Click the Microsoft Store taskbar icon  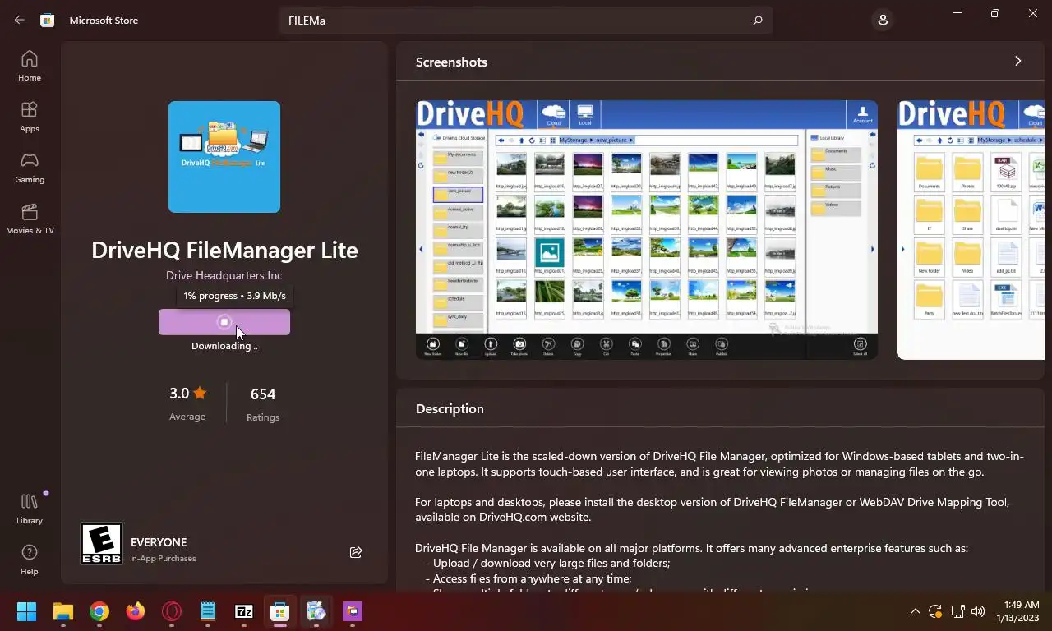(x=280, y=611)
